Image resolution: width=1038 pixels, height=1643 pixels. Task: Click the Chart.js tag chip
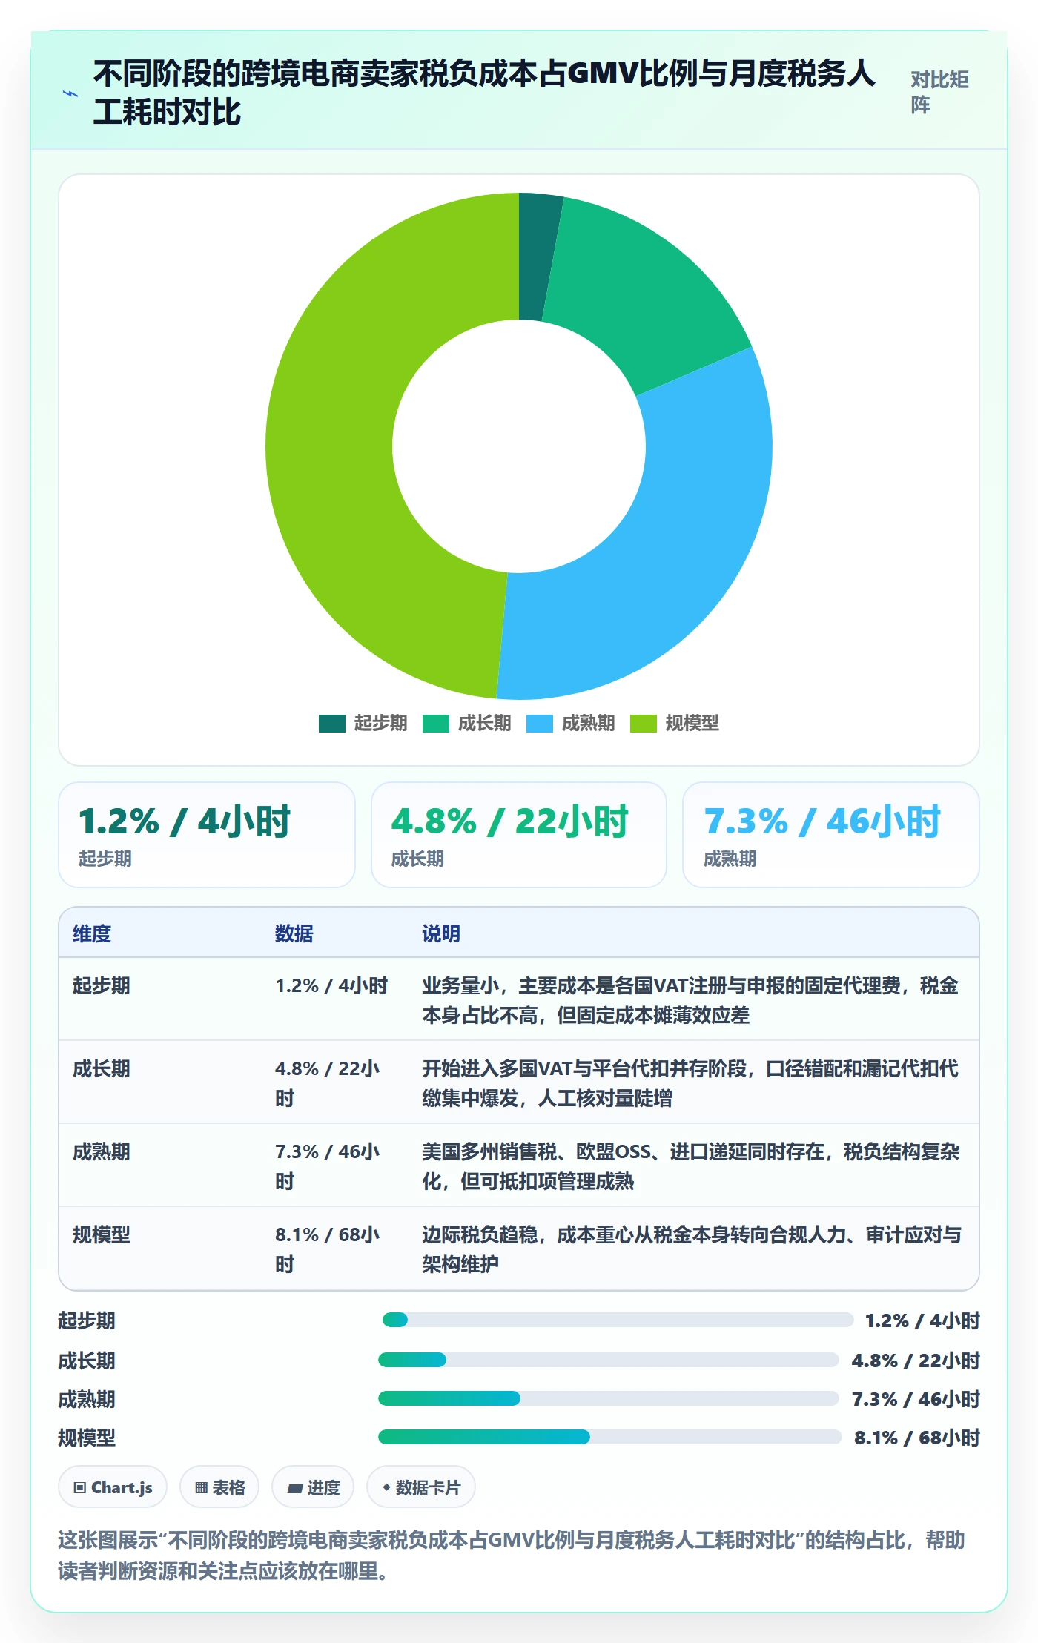tap(113, 1487)
